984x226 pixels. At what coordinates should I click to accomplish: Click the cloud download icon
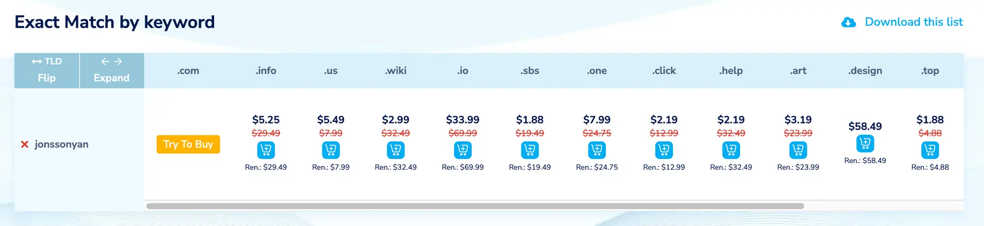click(x=849, y=23)
